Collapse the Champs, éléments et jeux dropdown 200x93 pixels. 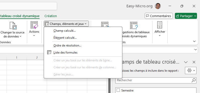coord(66,24)
